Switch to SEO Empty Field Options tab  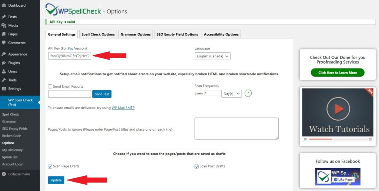177,34
